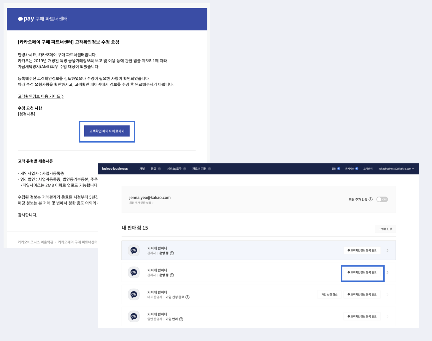The width and height of the screenshot is (432, 341).
Task: Select the jenna.yeo@kakao.com account text
Action: click(150, 197)
